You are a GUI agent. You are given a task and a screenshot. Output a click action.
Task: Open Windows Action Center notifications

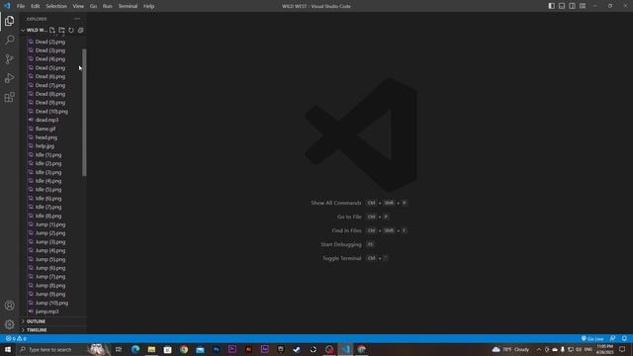point(622,349)
